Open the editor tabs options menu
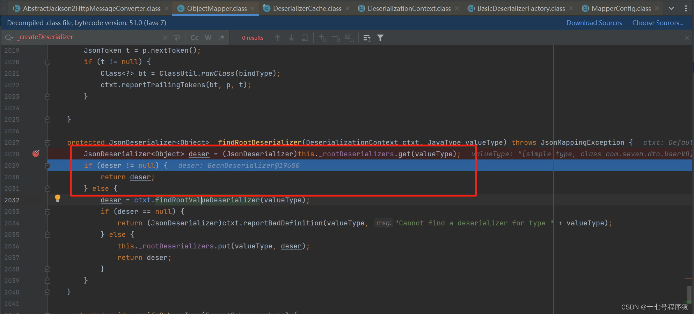The height and width of the screenshot is (314, 694). click(686, 8)
